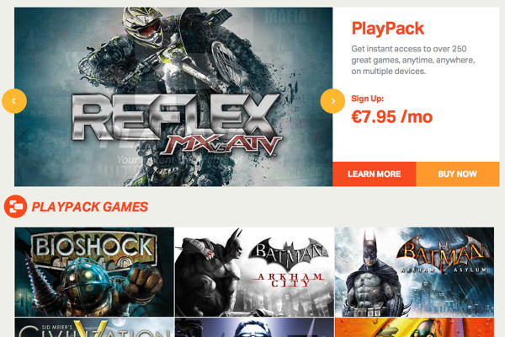Viewport: 505px width, 337px height.
Task: Click the €7.95 /mo price text
Action: pos(392,117)
